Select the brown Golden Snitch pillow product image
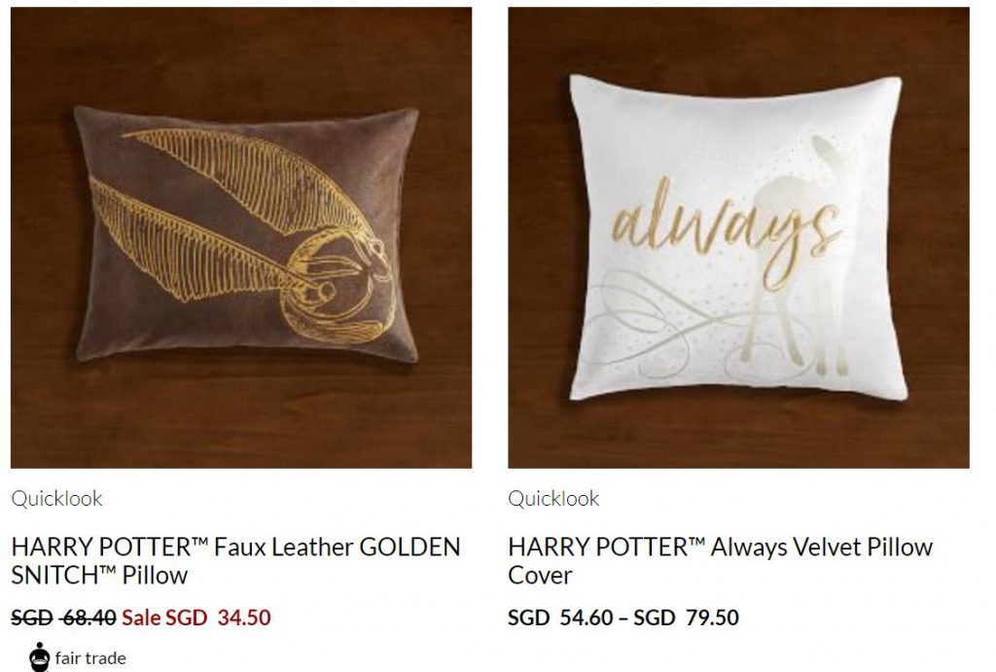The image size is (996, 672). pyautogui.click(x=241, y=238)
